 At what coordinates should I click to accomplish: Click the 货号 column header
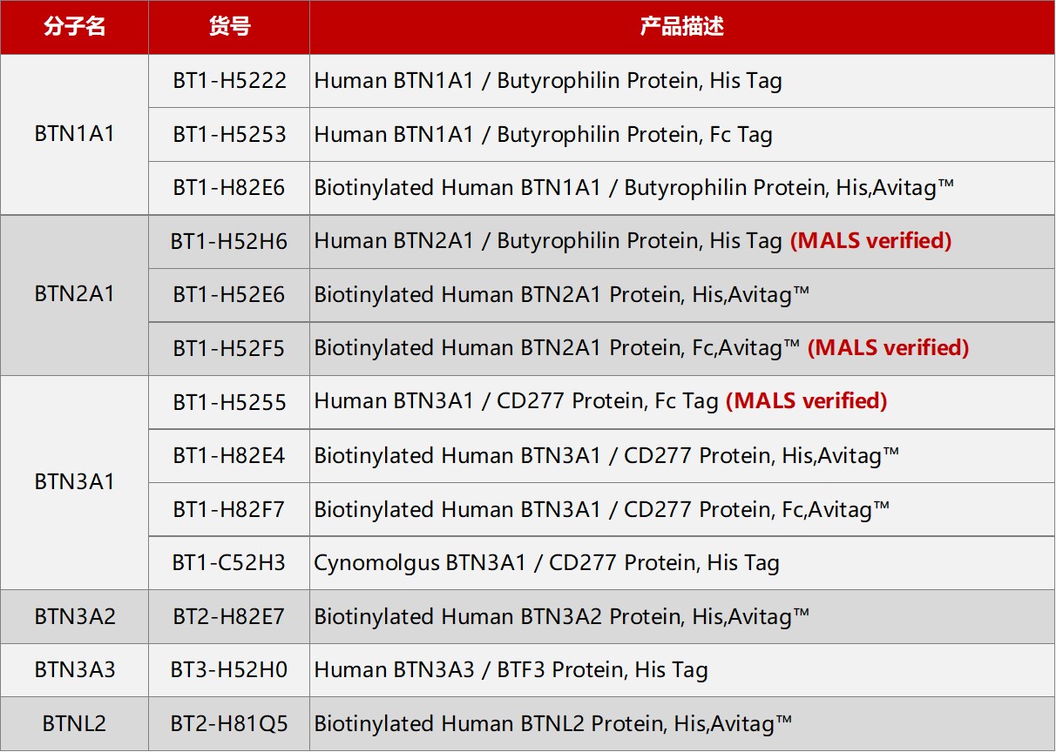click(229, 27)
